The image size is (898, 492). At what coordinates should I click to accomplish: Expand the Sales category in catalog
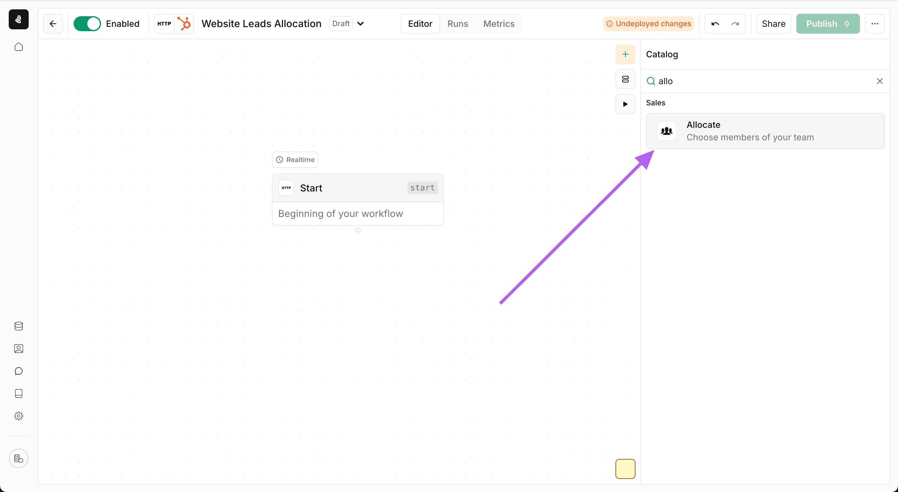pyautogui.click(x=656, y=102)
